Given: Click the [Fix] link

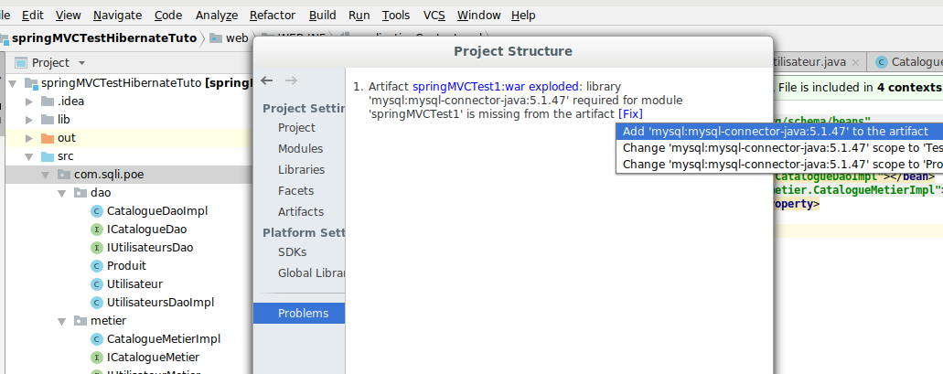Looking at the screenshot, I should (x=630, y=113).
